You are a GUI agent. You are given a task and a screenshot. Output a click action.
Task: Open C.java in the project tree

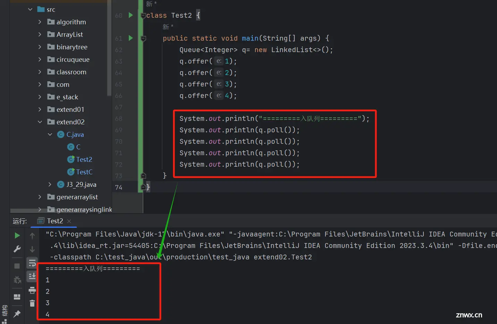point(71,134)
